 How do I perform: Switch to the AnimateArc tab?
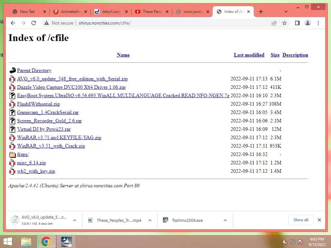pyautogui.click(x=71, y=12)
